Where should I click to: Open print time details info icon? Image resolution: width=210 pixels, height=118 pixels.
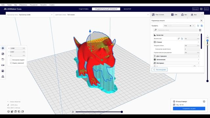[x=204, y=102]
